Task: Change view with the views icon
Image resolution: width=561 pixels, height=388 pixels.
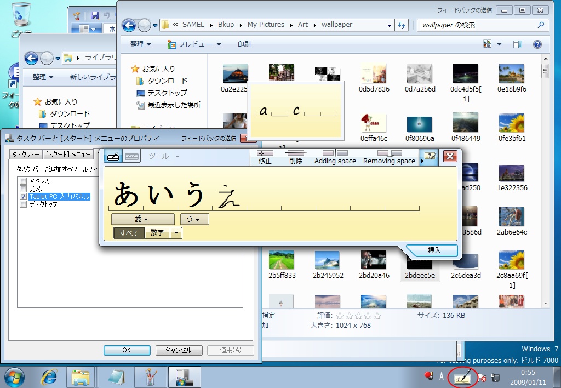Action: (487, 44)
